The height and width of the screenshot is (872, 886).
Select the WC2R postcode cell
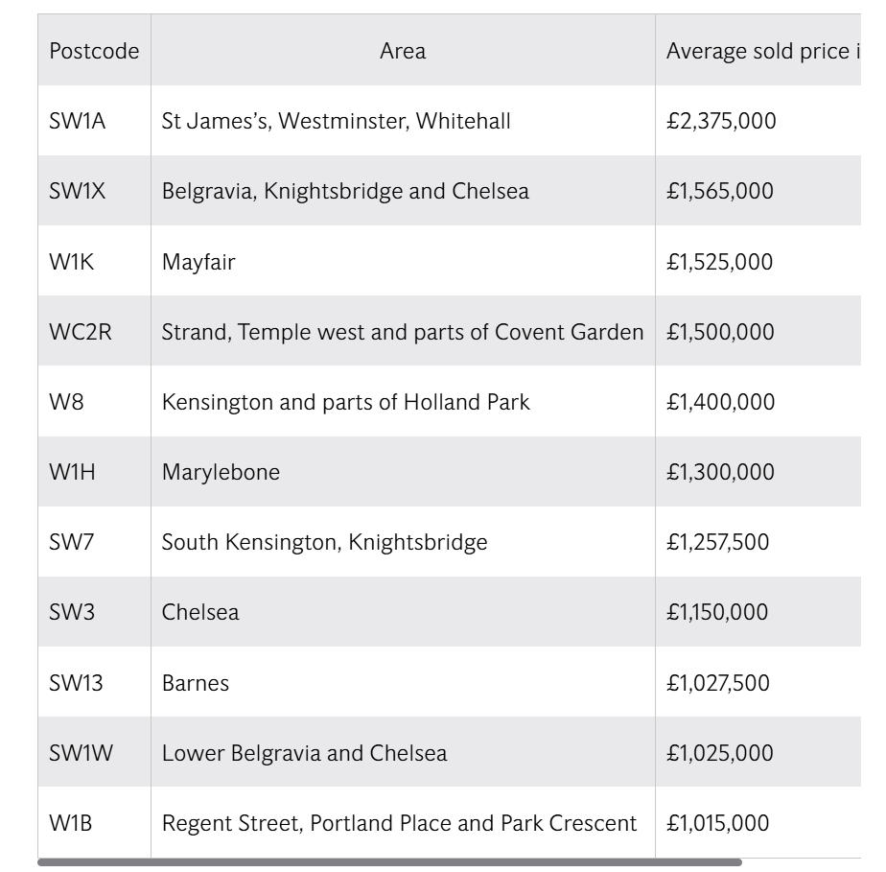pos(81,332)
